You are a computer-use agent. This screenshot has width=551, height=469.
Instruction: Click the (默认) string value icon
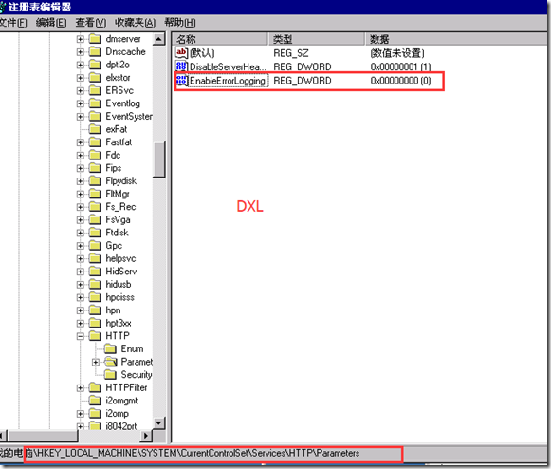181,53
